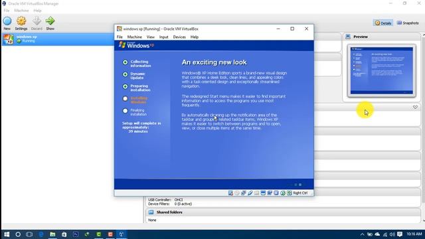
Task: Open Task View from the taskbar
Action: (x=29, y=234)
